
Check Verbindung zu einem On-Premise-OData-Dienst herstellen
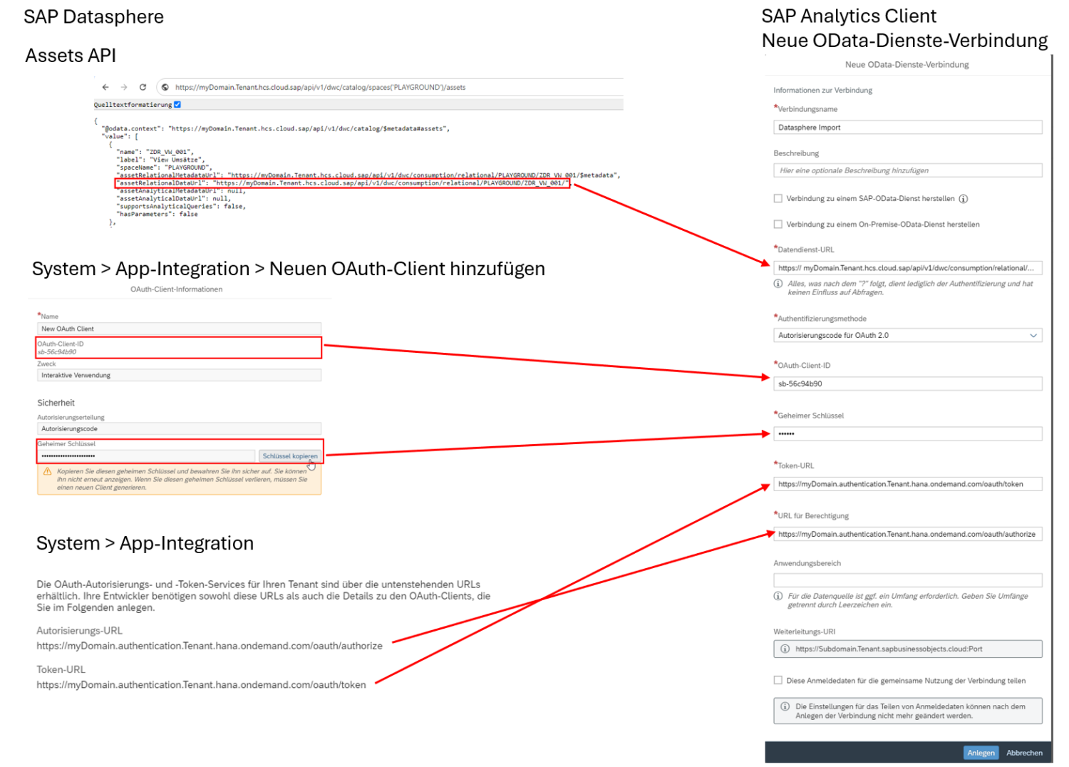(x=778, y=225)
